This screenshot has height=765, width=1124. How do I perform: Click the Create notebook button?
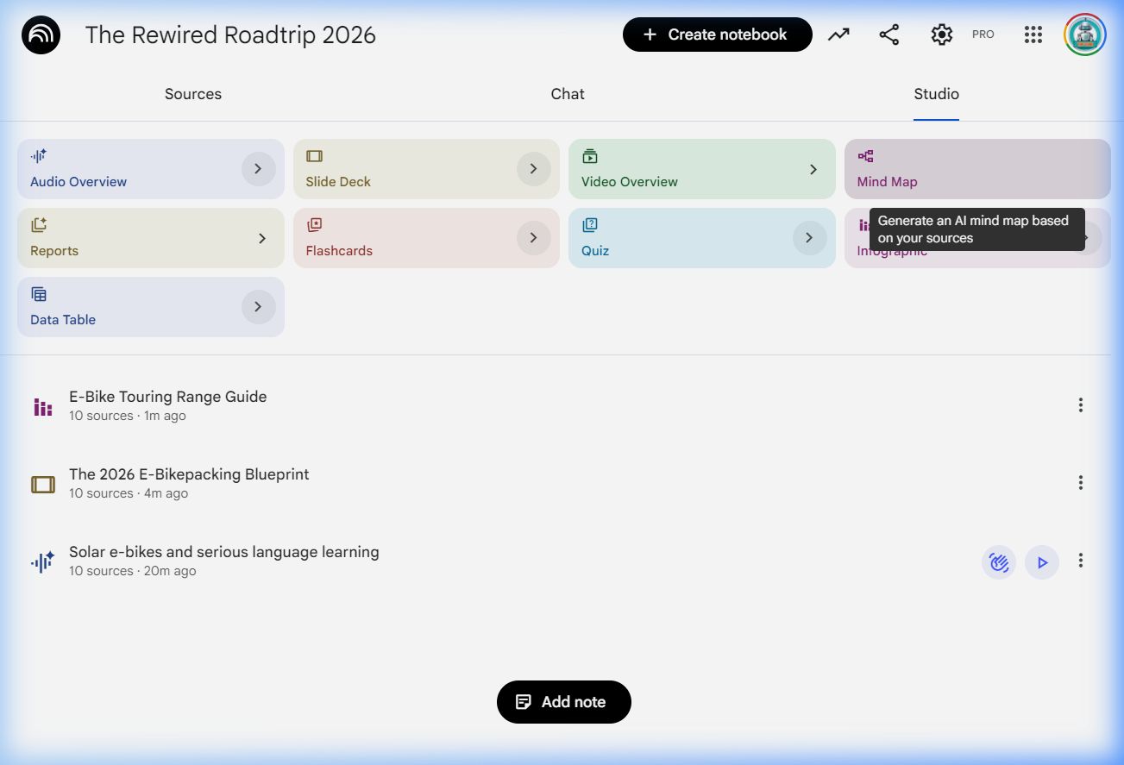[x=717, y=34]
